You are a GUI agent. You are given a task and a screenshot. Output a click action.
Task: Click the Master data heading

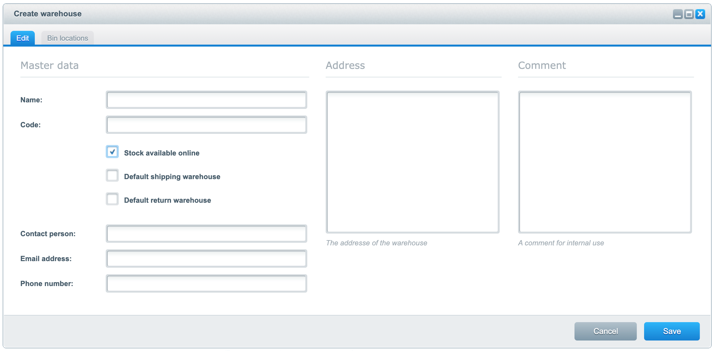50,65
